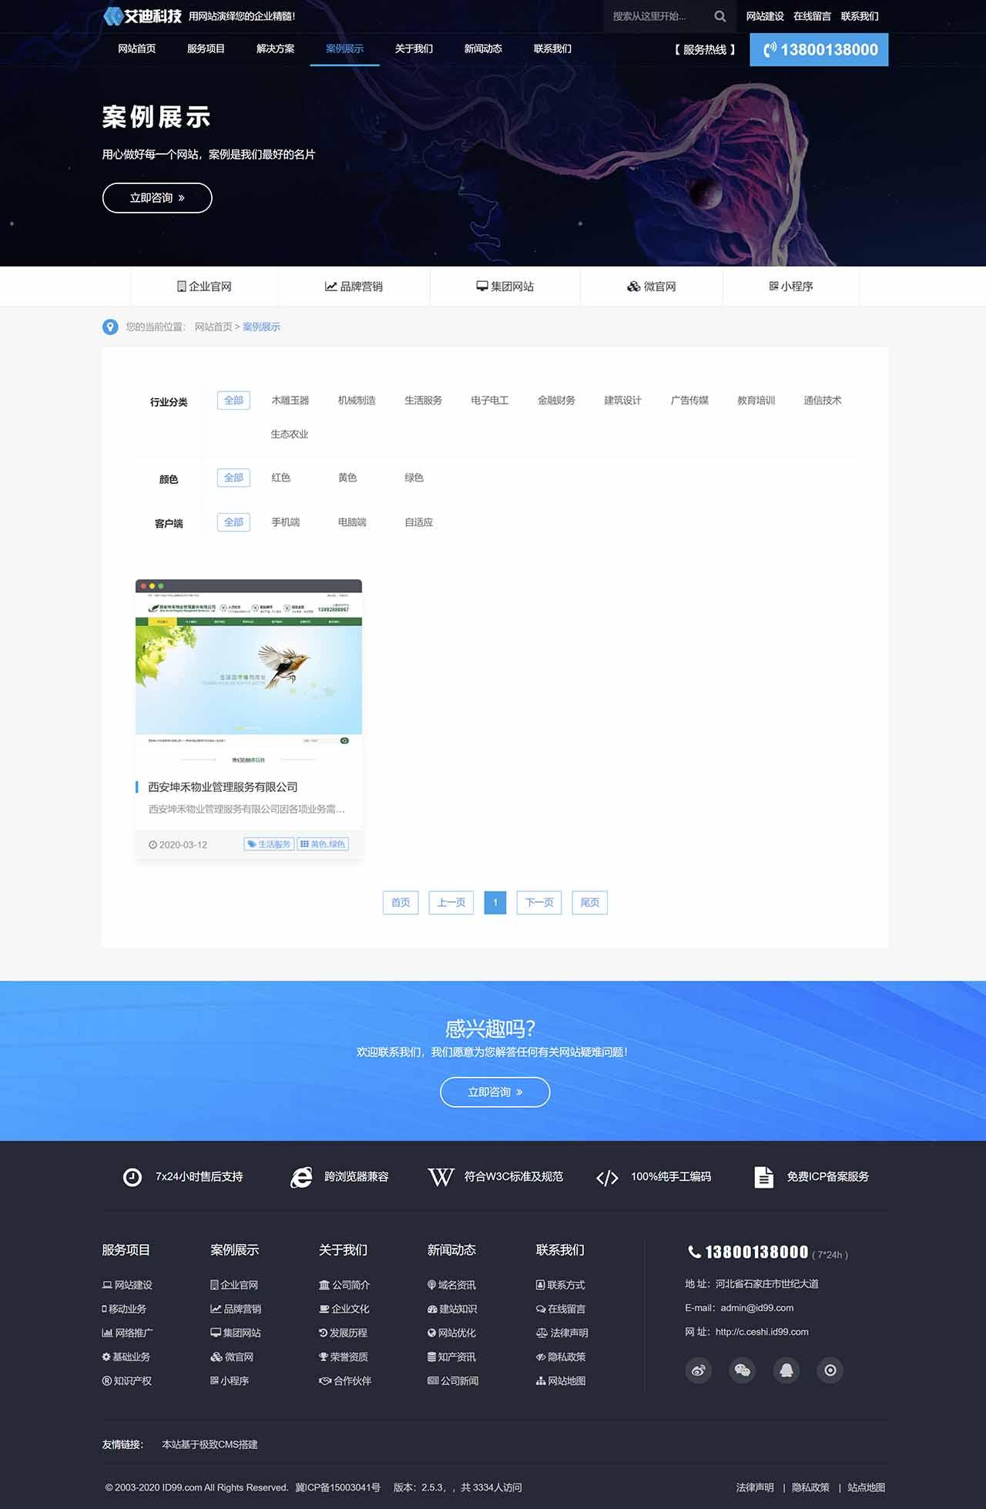
Task: Click the Weibo icon in footer
Action: point(698,1370)
